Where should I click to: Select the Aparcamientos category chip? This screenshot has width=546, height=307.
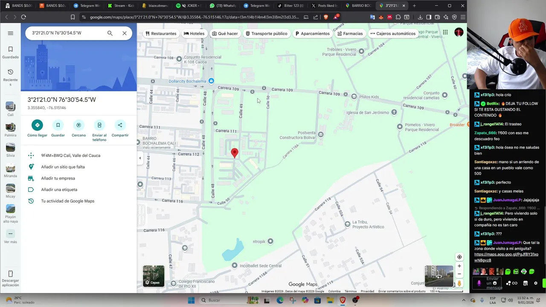(x=313, y=33)
